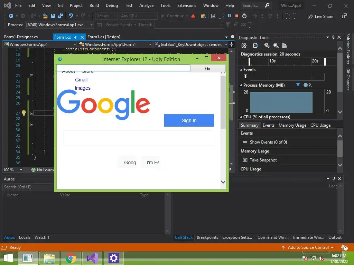This screenshot has height=265, width=354.
Task: Click Google search box in page
Action: 138,138
